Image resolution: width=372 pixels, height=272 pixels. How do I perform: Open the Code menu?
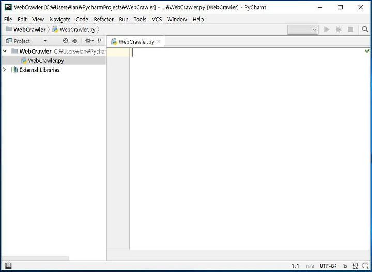click(82, 19)
